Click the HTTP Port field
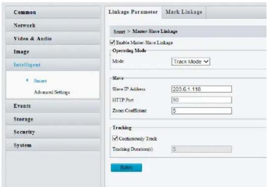267x187 pixels. [202, 100]
